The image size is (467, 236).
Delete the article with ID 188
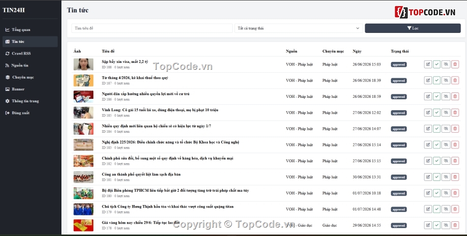pos(455,64)
